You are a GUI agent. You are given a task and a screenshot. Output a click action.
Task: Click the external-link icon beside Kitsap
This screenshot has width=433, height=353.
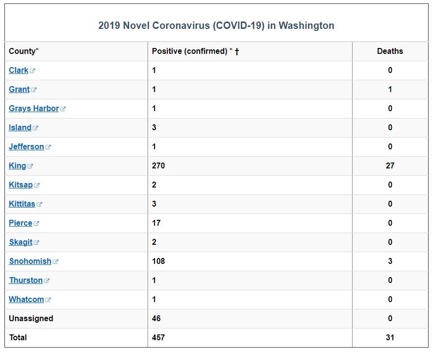[x=37, y=185]
